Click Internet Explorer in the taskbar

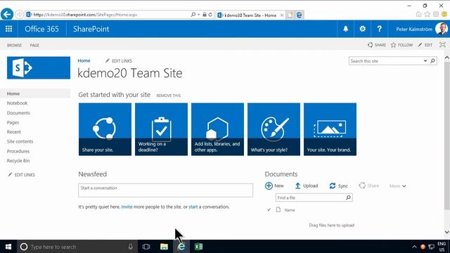(x=181, y=247)
